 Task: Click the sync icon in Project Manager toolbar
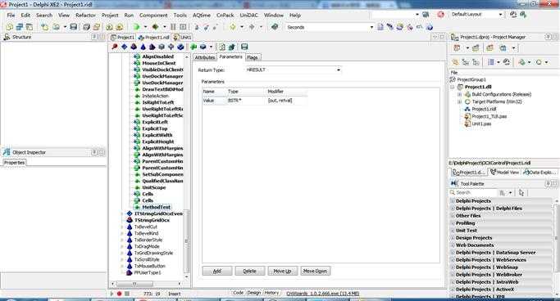pos(506,62)
